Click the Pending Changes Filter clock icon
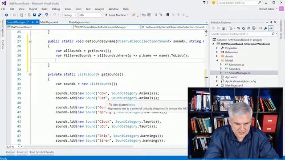The image size is (285, 160). (231, 28)
